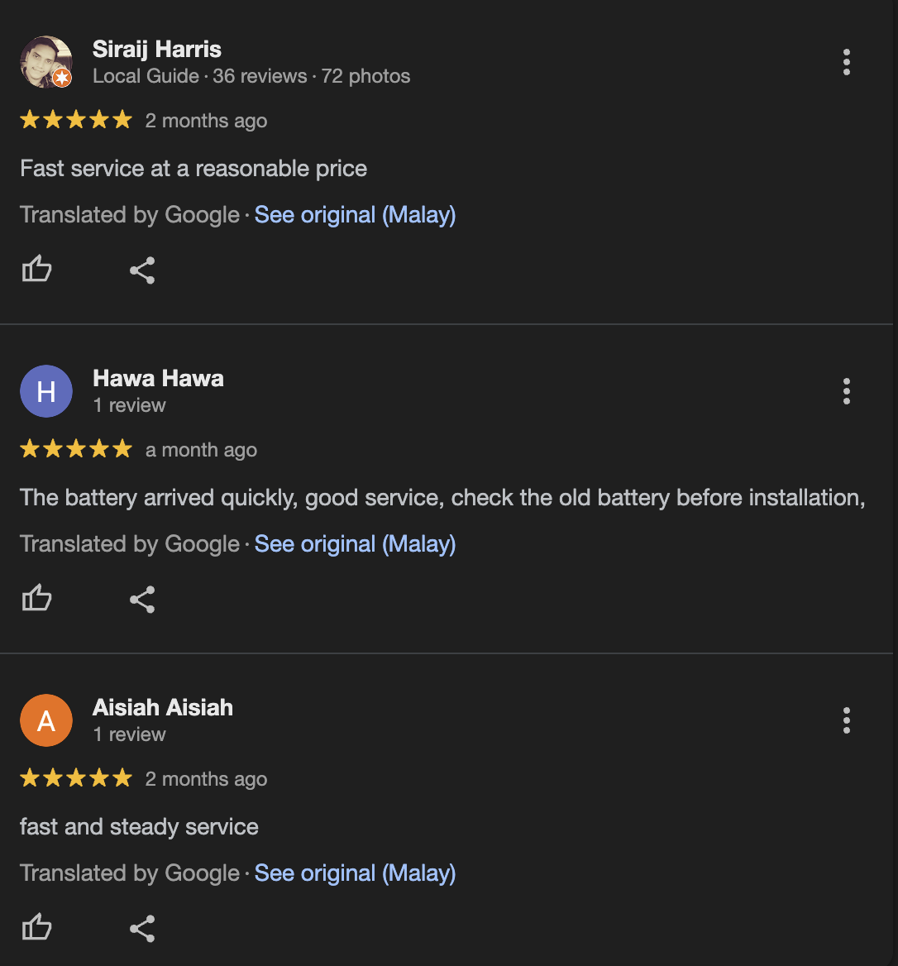898x966 pixels.
Task: Open Hawa Hawa's purple H avatar
Action: pos(46,391)
